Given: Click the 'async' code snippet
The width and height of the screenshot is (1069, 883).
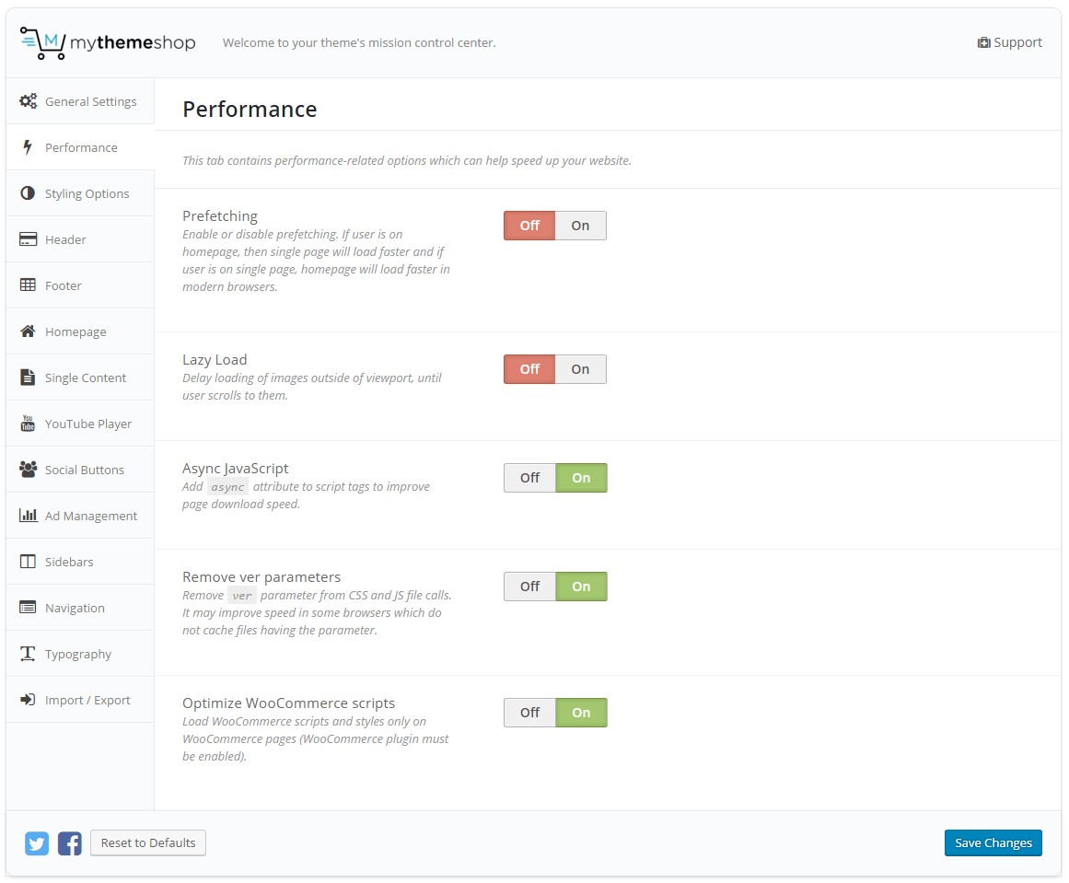Looking at the screenshot, I should tap(227, 487).
